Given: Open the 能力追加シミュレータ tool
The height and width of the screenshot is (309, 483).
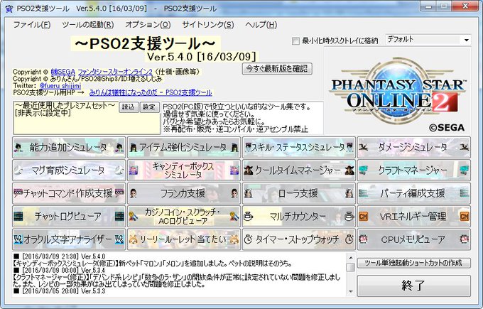Looking at the screenshot, I should point(69,148).
